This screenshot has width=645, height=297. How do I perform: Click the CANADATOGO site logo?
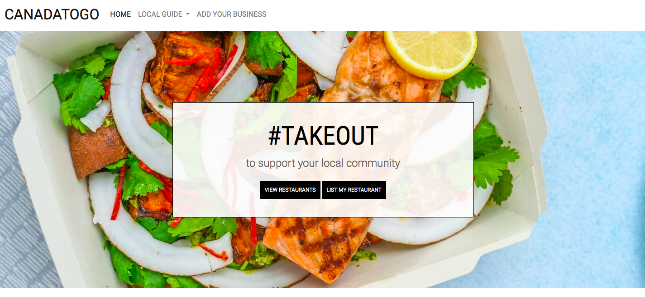52,14
